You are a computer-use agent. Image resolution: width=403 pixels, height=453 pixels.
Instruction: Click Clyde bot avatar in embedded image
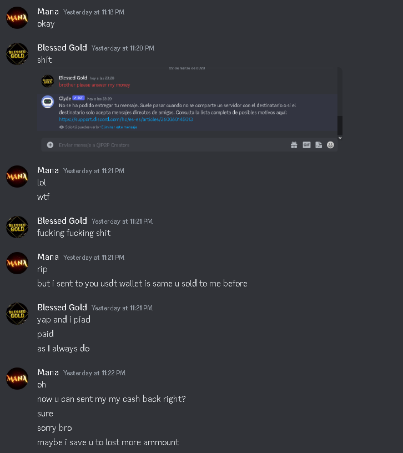point(48,102)
